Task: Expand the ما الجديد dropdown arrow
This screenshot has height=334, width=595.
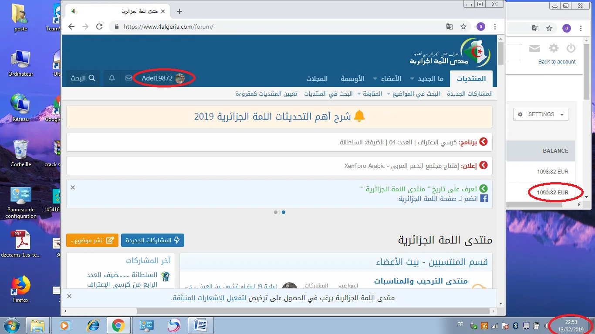Action: tap(412, 79)
